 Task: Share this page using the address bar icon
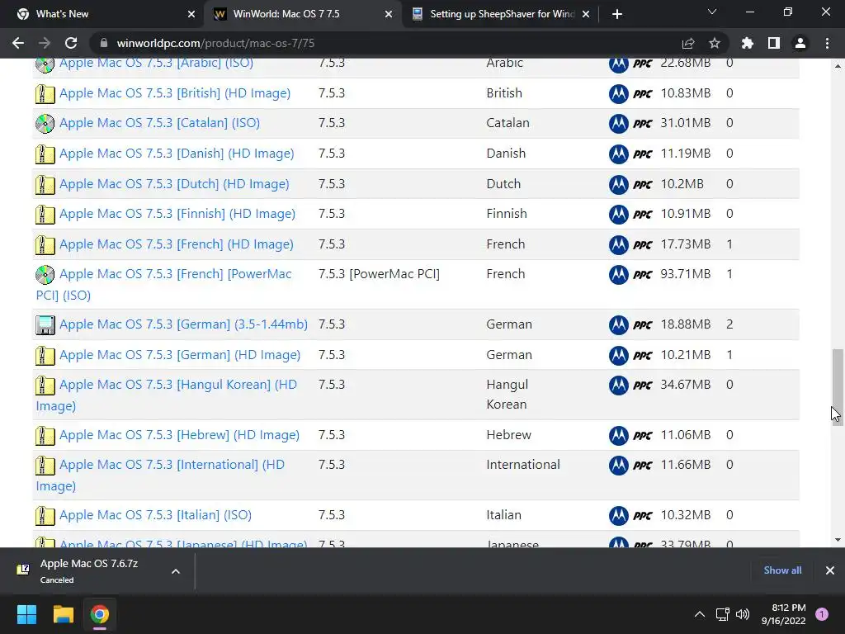click(x=688, y=43)
